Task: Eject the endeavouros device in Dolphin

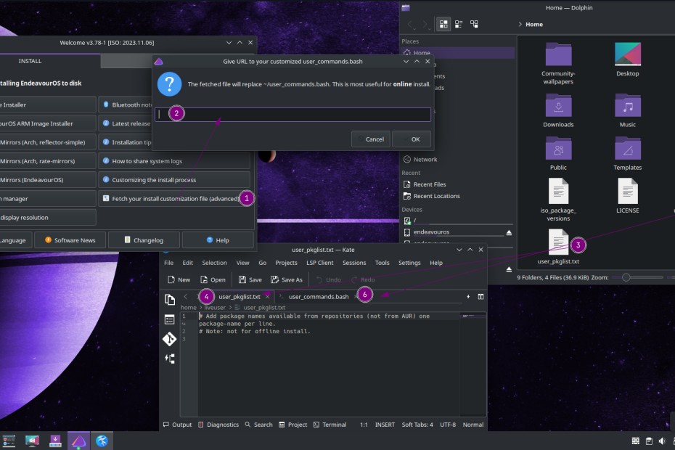Action: [x=509, y=232]
